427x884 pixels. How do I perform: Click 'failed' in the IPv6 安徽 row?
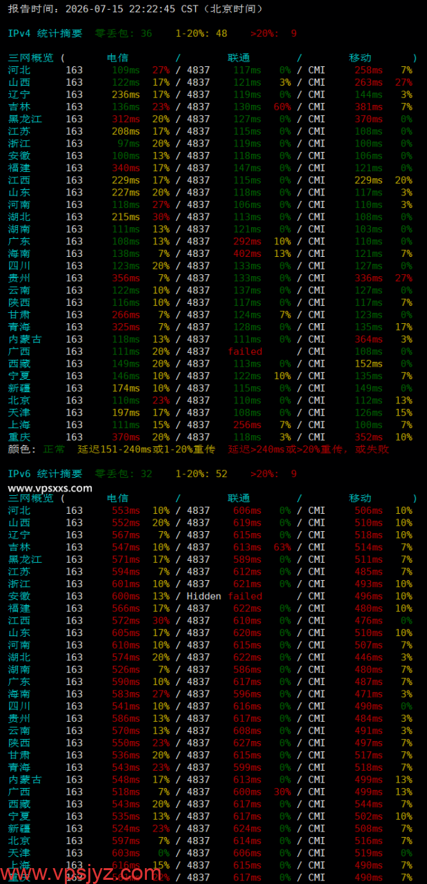point(246,596)
